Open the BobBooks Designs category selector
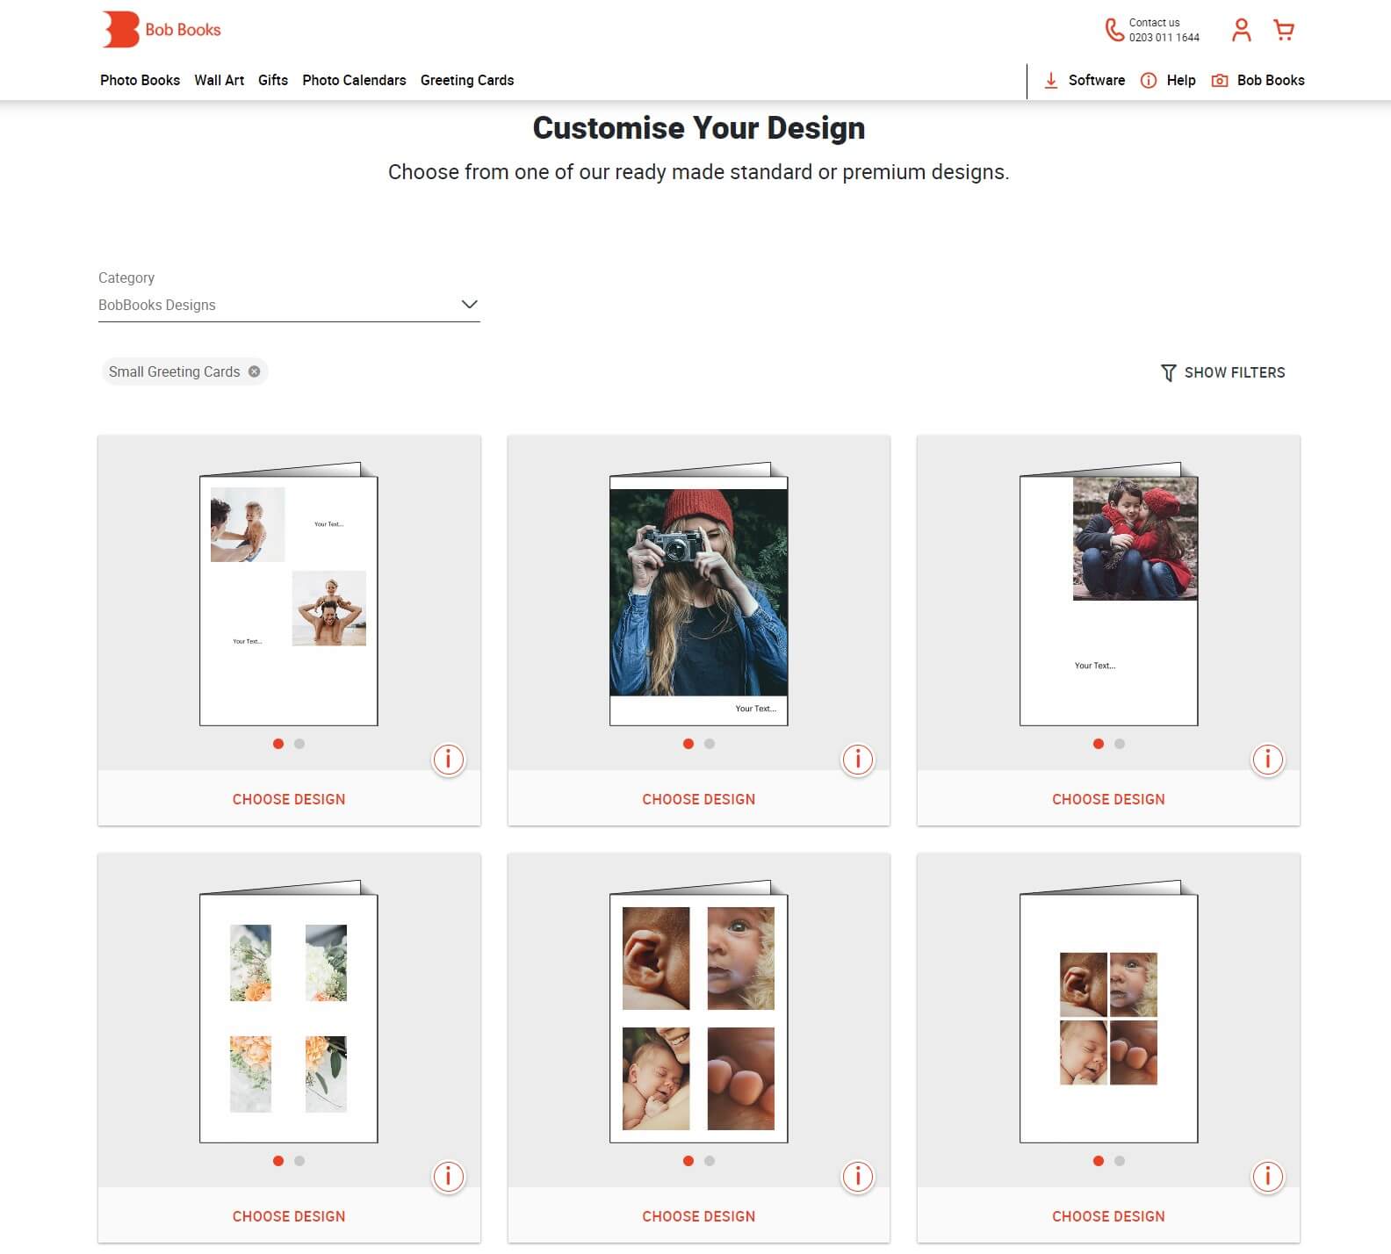This screenshot has height=1254, width=1391. 289,305
